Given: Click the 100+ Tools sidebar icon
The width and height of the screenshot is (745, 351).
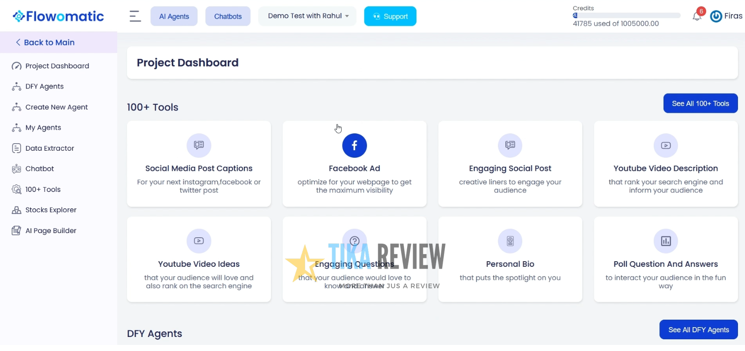Looking at the screenshot, I should pos(16,190).
